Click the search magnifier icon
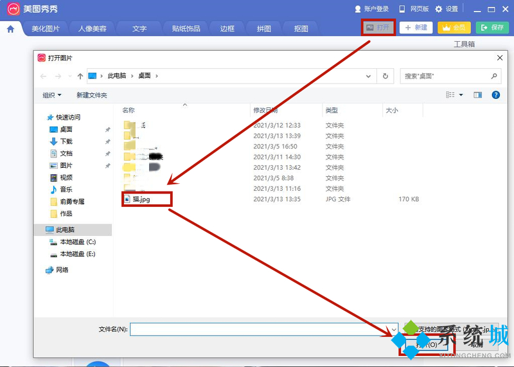 point(494,76)
